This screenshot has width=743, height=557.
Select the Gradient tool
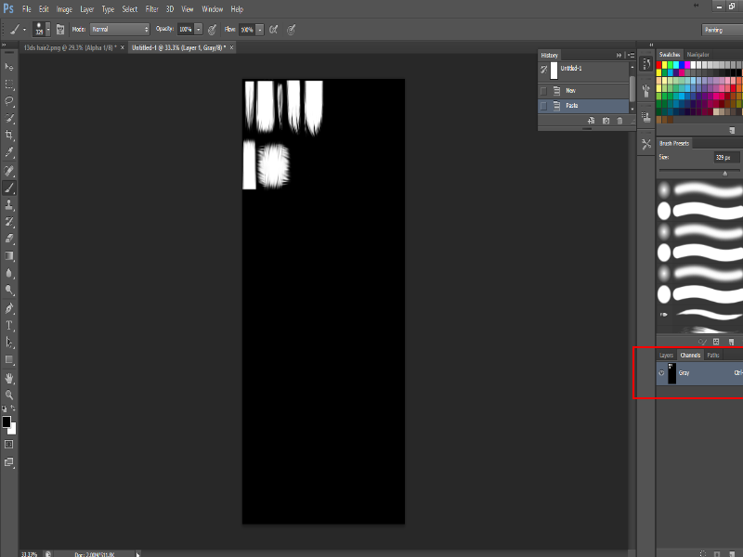tap(9, 256)
